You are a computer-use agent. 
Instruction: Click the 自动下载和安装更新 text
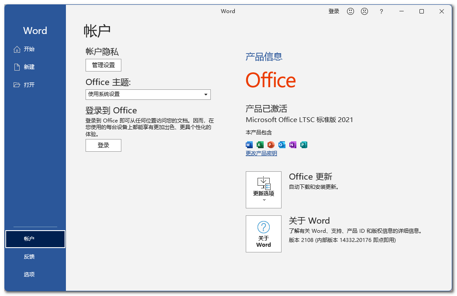coord(314,187)
